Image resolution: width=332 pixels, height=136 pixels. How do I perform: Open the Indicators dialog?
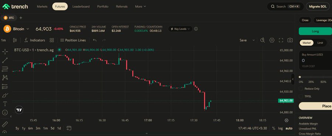tap(35, 40)
